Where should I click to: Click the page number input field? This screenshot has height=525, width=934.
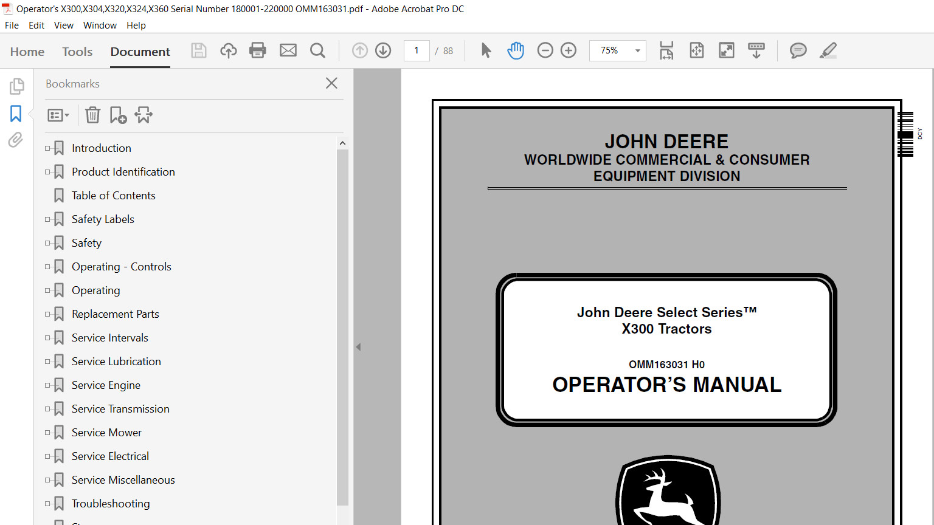coord(417,50)
